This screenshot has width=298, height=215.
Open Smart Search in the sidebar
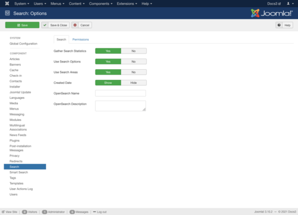(x=18, y=172)
